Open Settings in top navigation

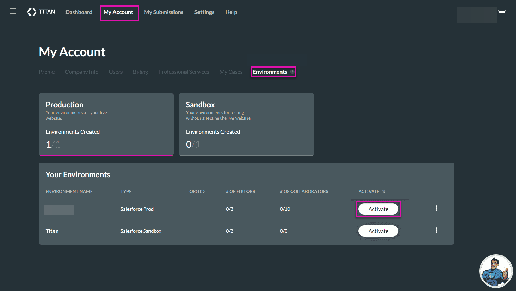(204, 12)
